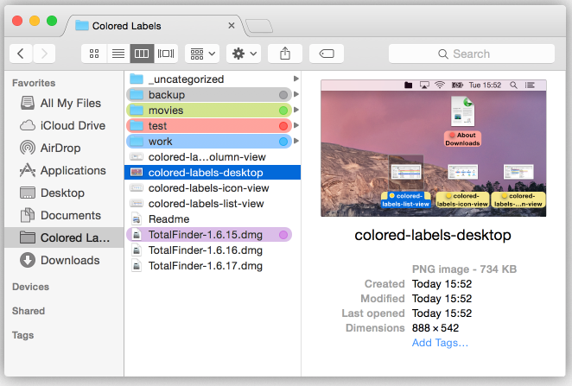Click the Readme file icon

[x=137, y=219]
